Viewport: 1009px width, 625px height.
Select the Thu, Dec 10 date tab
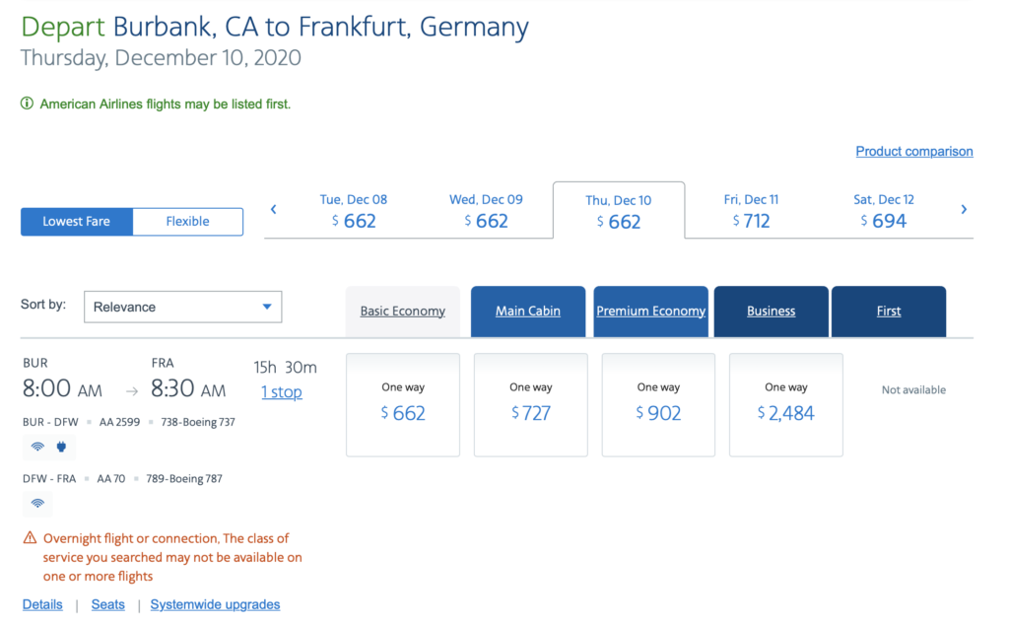619,209
